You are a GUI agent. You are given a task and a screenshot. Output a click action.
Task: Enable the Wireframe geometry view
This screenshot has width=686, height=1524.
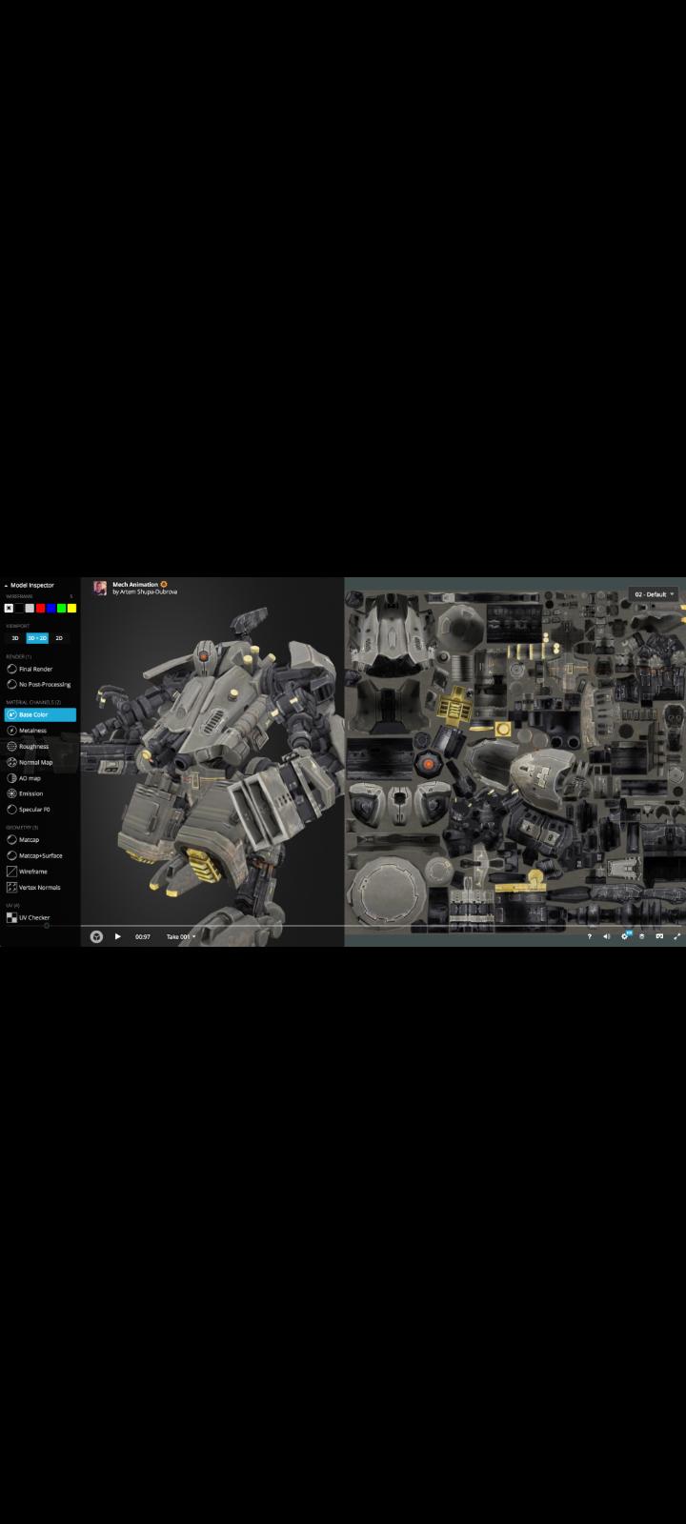[x=32, y=872]
